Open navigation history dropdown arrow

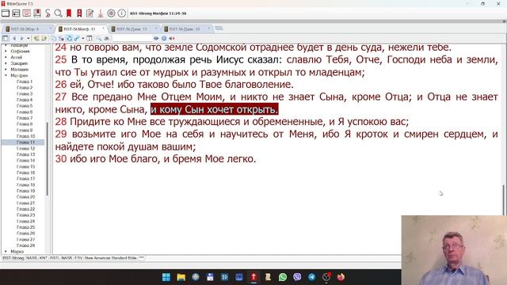29,38
